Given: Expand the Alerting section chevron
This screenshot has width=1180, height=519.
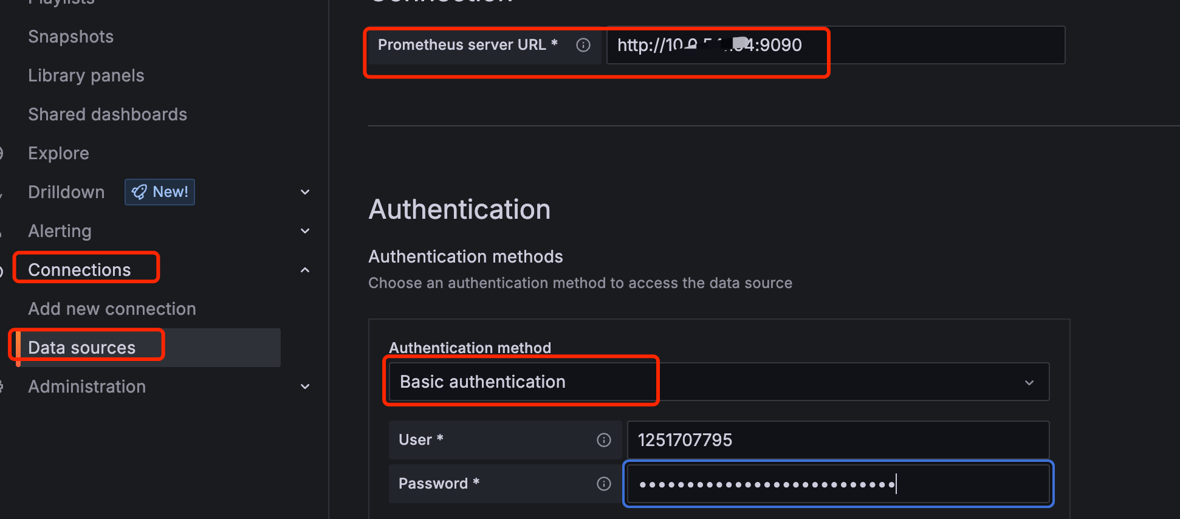Looking at the screenshot, I should point(305,231).
